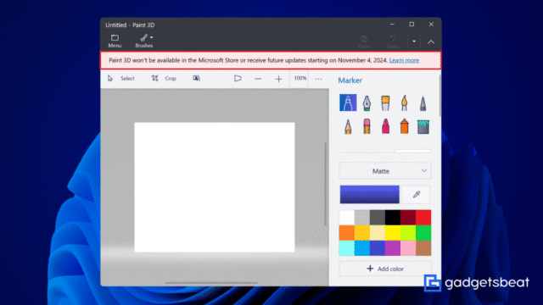Activate the eyedropper color picker
This screenshot has height=305, width=543.
point(417,194)
